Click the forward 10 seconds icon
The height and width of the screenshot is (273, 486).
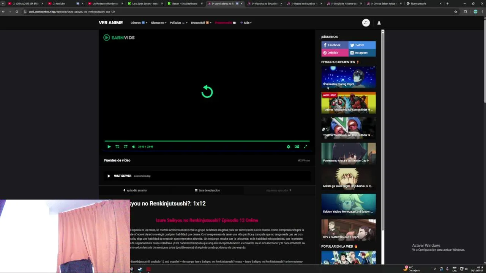(x=126, y=147)
